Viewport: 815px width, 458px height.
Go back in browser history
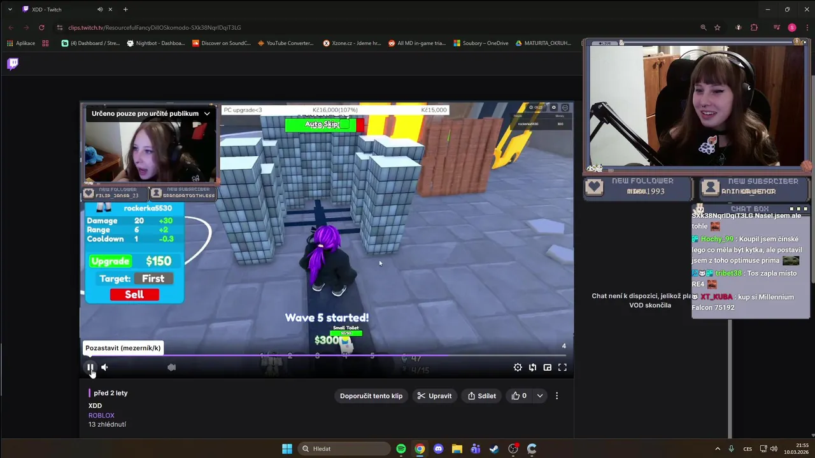11,27
